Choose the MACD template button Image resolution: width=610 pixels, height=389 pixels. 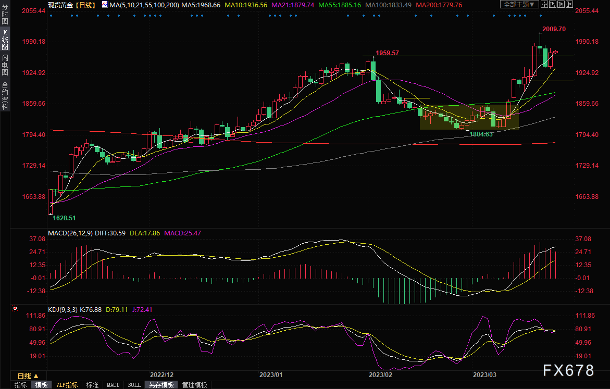point(113,385)
